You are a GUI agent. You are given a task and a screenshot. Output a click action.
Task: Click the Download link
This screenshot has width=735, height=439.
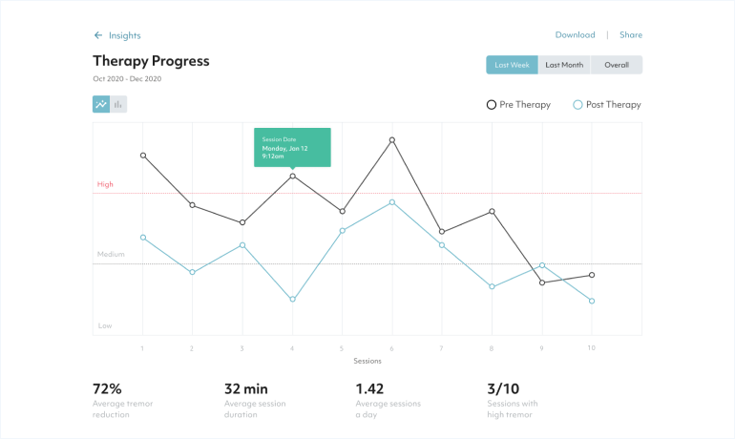tap(576, 34)
